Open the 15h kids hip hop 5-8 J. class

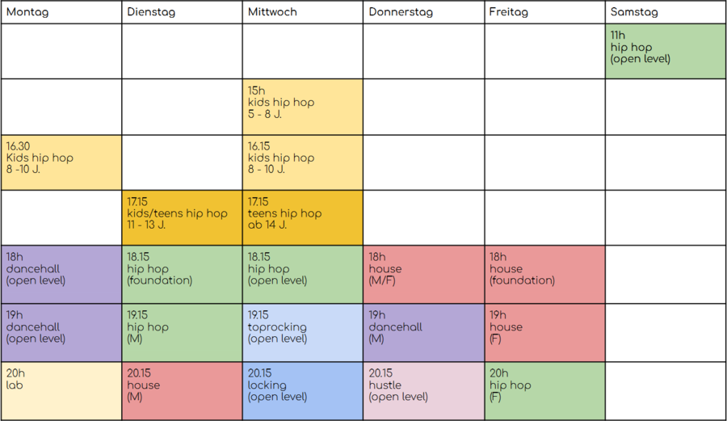(303, 107)
